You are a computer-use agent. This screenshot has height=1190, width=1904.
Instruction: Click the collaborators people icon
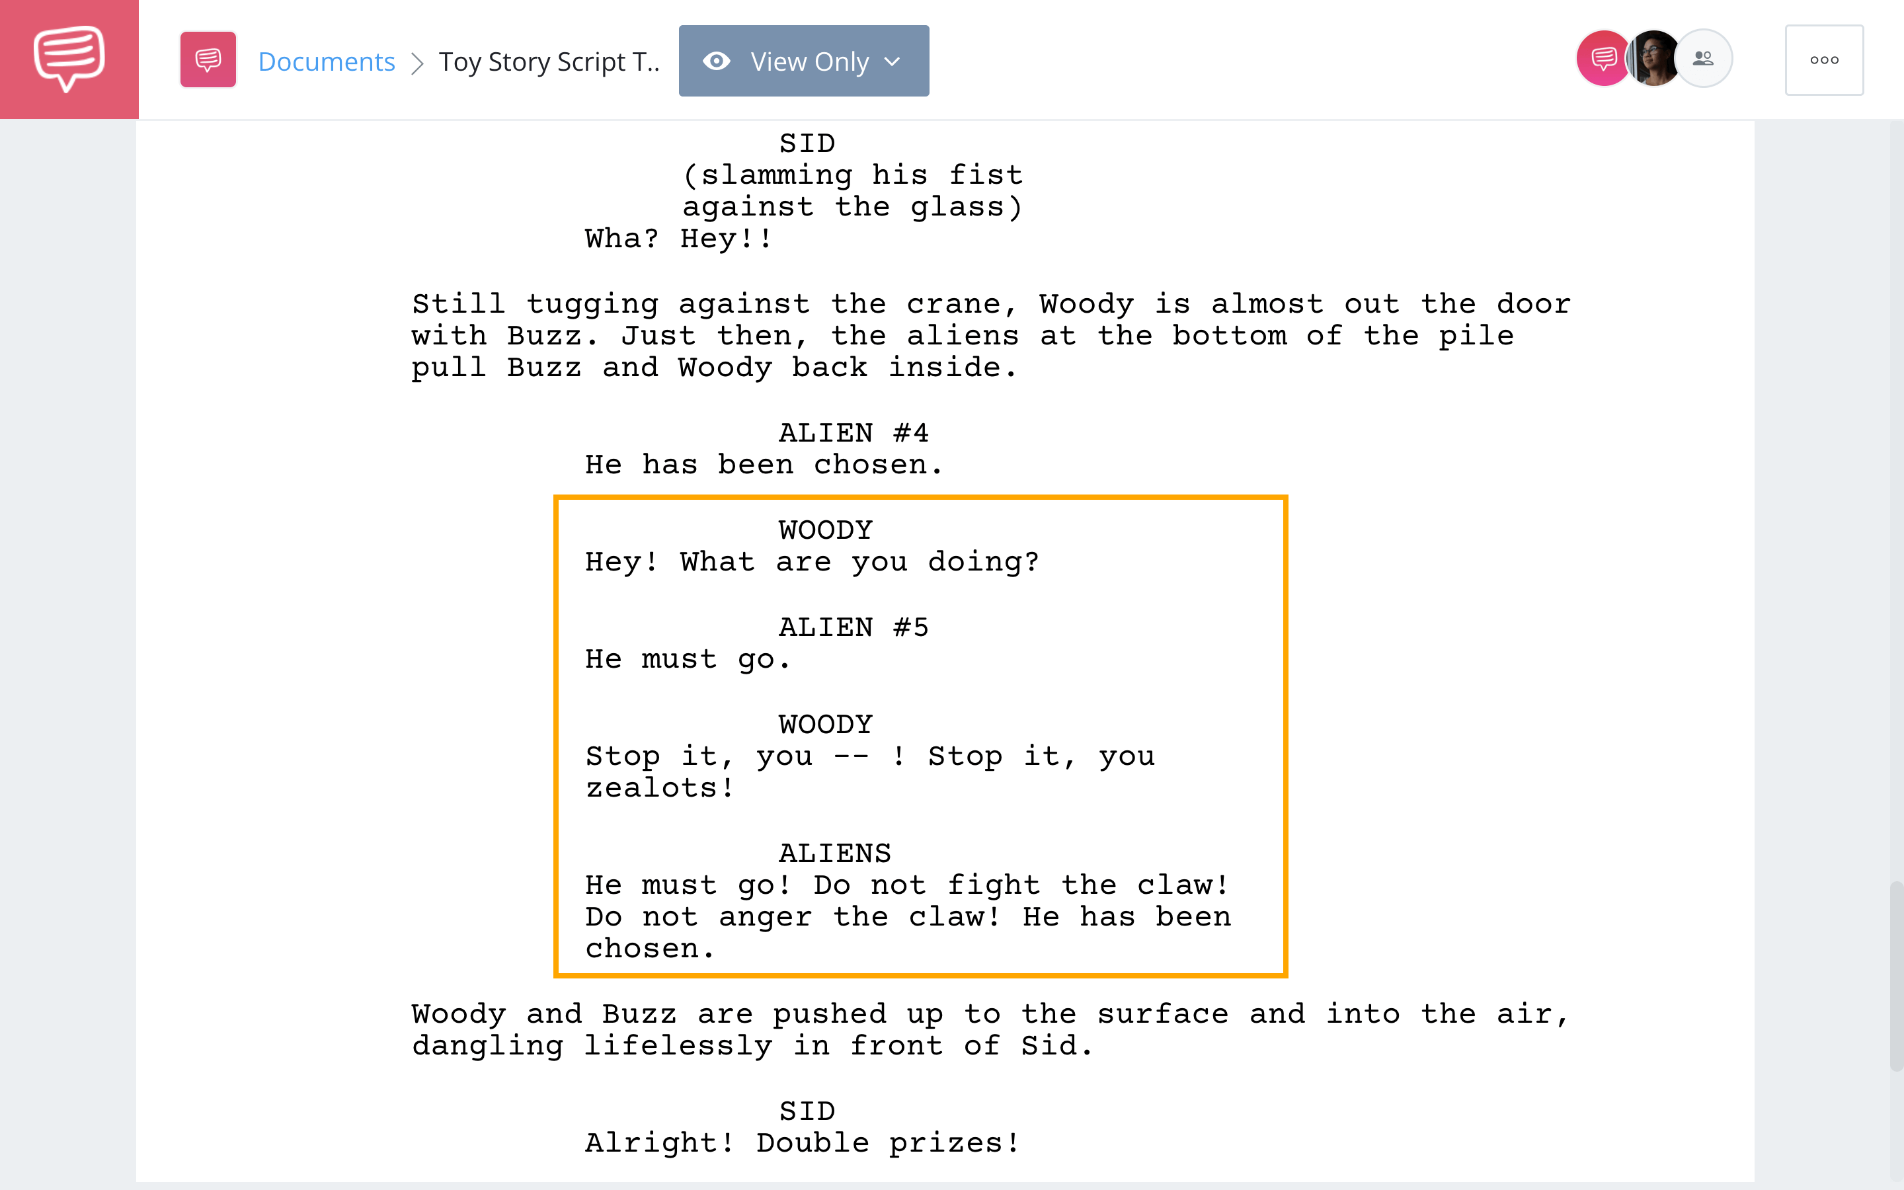(x=1704, y=58)
